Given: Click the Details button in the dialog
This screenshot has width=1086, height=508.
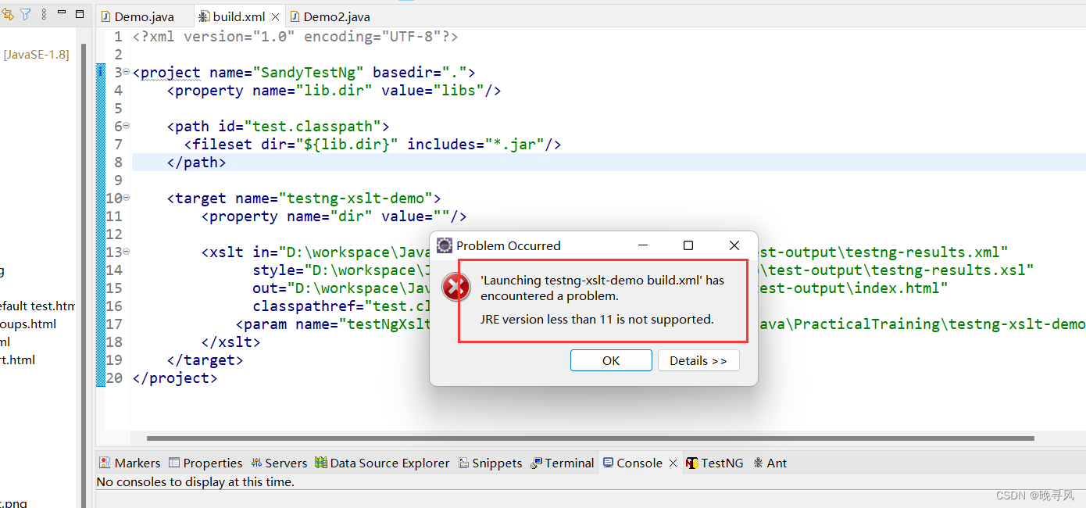Looking at the screenshot, I should (698, 360).
